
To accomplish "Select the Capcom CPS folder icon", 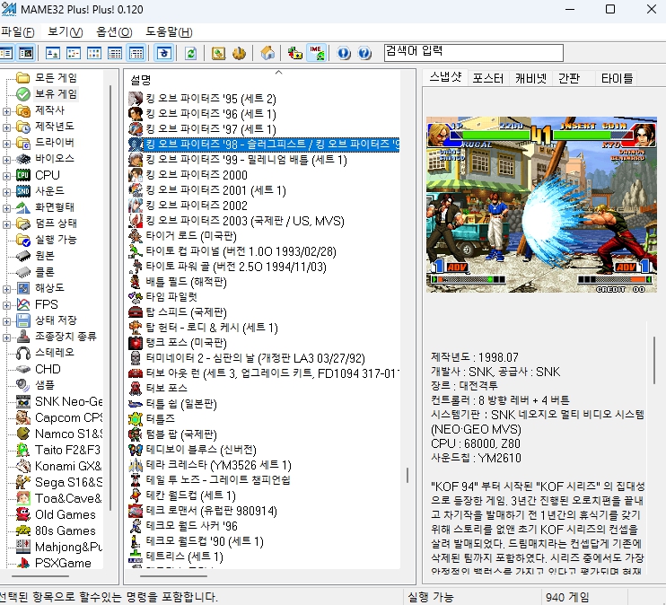I will click(23, 417).
